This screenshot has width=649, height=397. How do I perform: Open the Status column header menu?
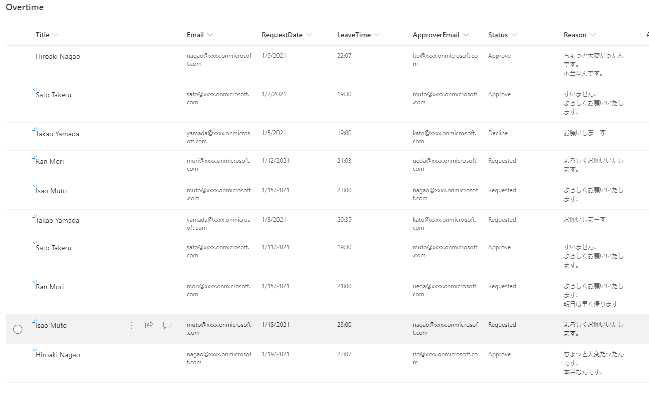(x=513, y=35)
